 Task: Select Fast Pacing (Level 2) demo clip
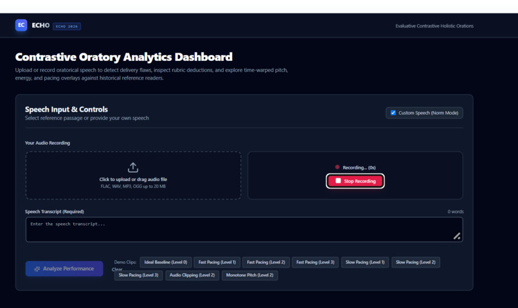point(266,262)
